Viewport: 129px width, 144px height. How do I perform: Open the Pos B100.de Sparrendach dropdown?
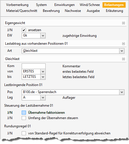pos(122,92)
